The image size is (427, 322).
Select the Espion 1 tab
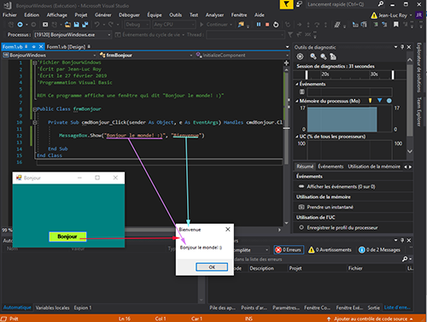click(x=83, y=307)
